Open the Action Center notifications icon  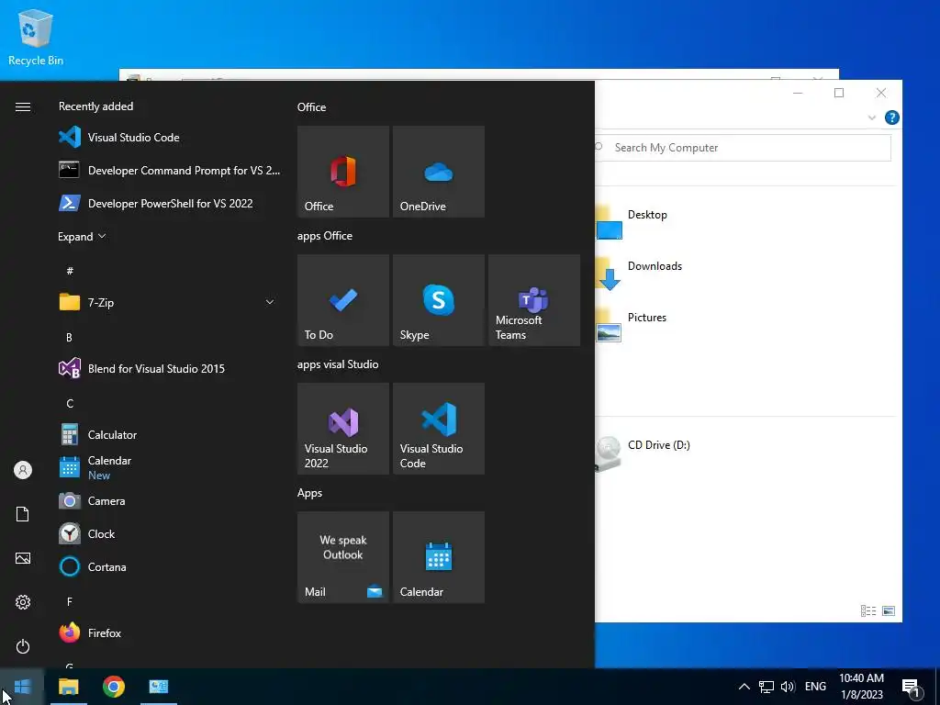point(912,687)
